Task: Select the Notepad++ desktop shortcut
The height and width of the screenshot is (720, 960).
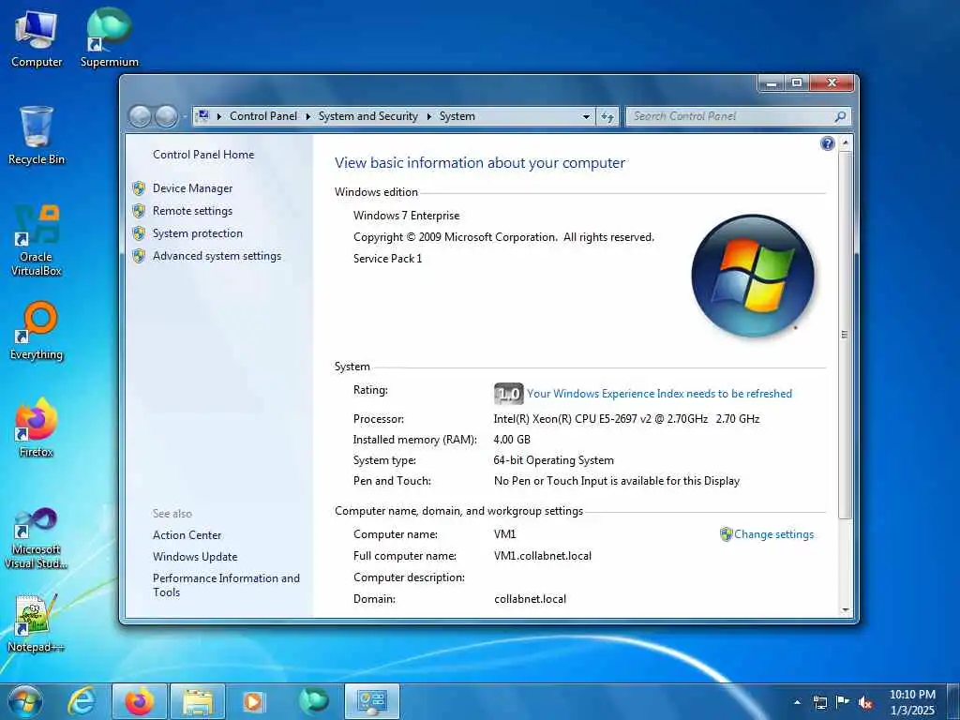Action: pyautogui.click(x=37, y=623)
